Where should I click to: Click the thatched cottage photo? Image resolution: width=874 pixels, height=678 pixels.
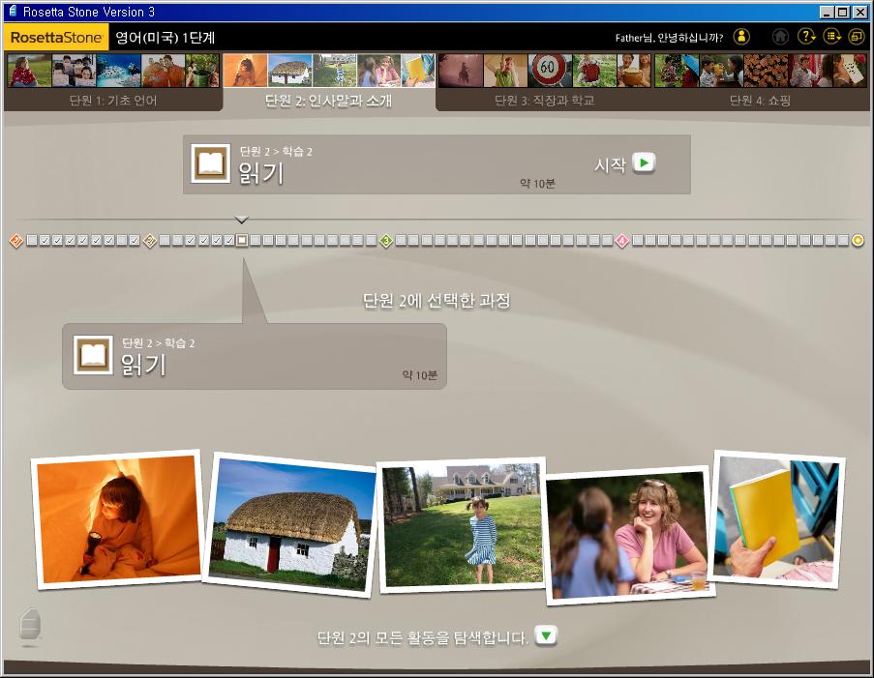(291, 525)
